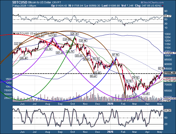Click the 84.06 stochastic value tag

pyautogui.click(x=167, y=110)
